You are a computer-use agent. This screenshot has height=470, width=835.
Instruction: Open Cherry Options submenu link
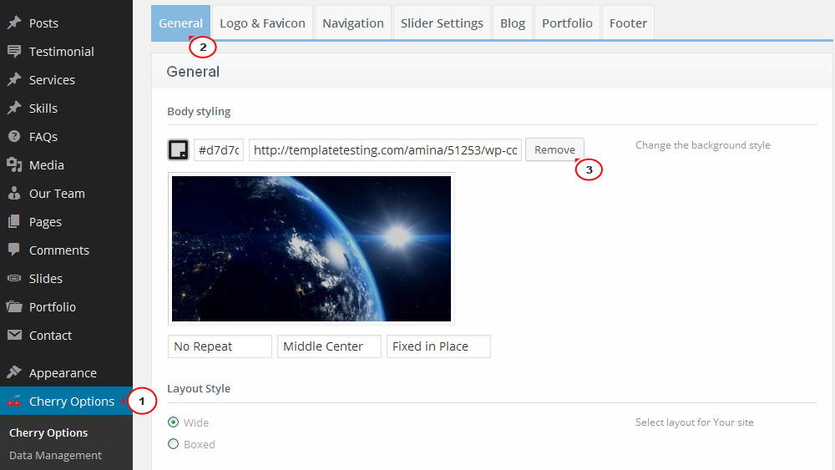pos(48,432)
